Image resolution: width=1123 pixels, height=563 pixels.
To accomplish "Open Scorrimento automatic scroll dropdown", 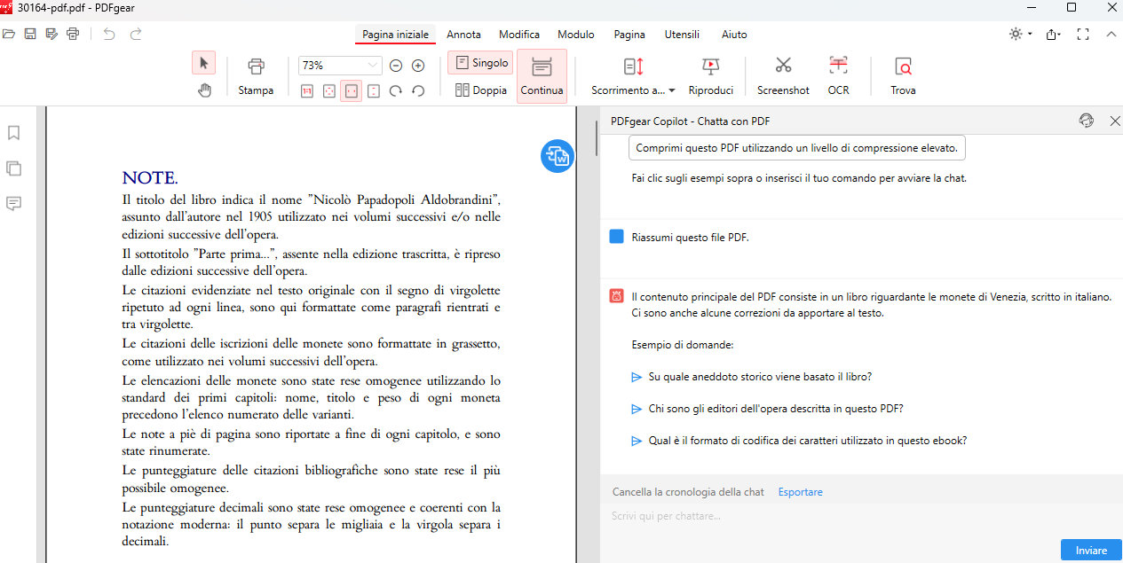I will [633, 77].
